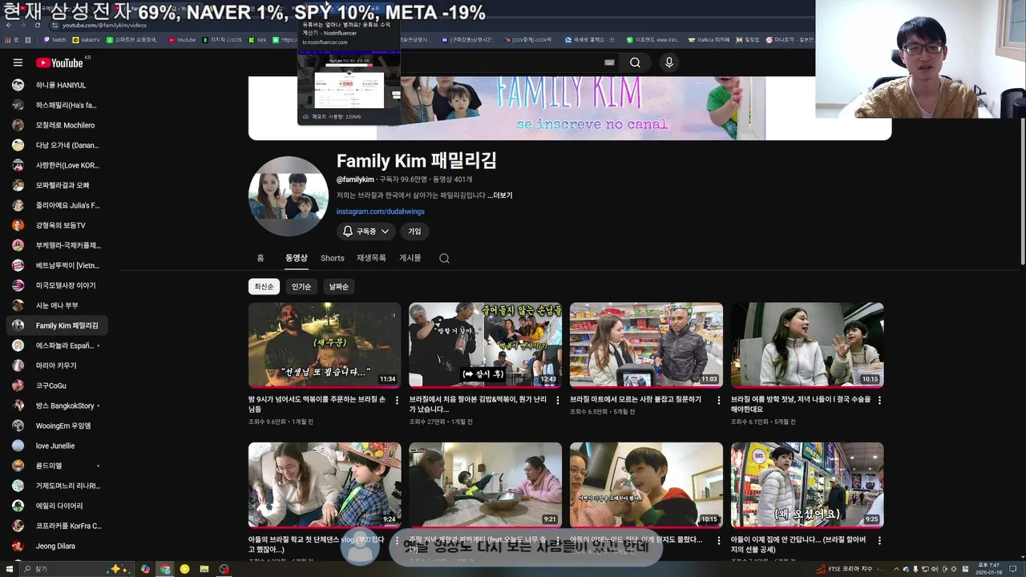
Task: Select 인기순 sort chip
Action: coord(301,286)
